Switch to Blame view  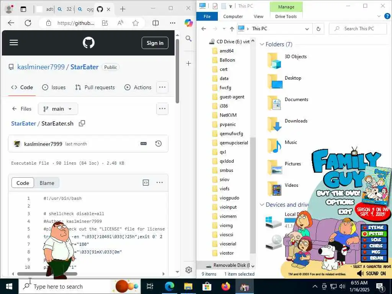click(47, 183)
